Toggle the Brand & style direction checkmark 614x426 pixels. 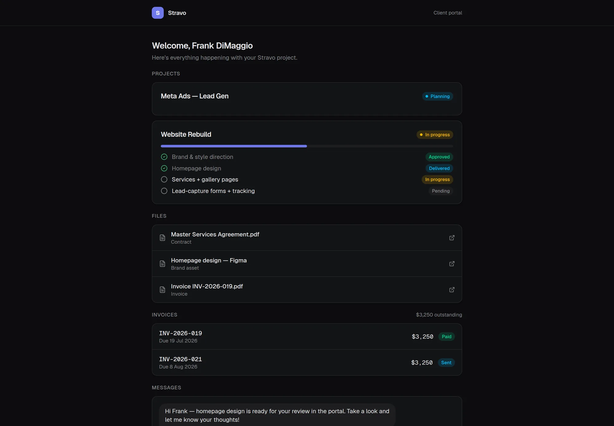click(164, 157)
